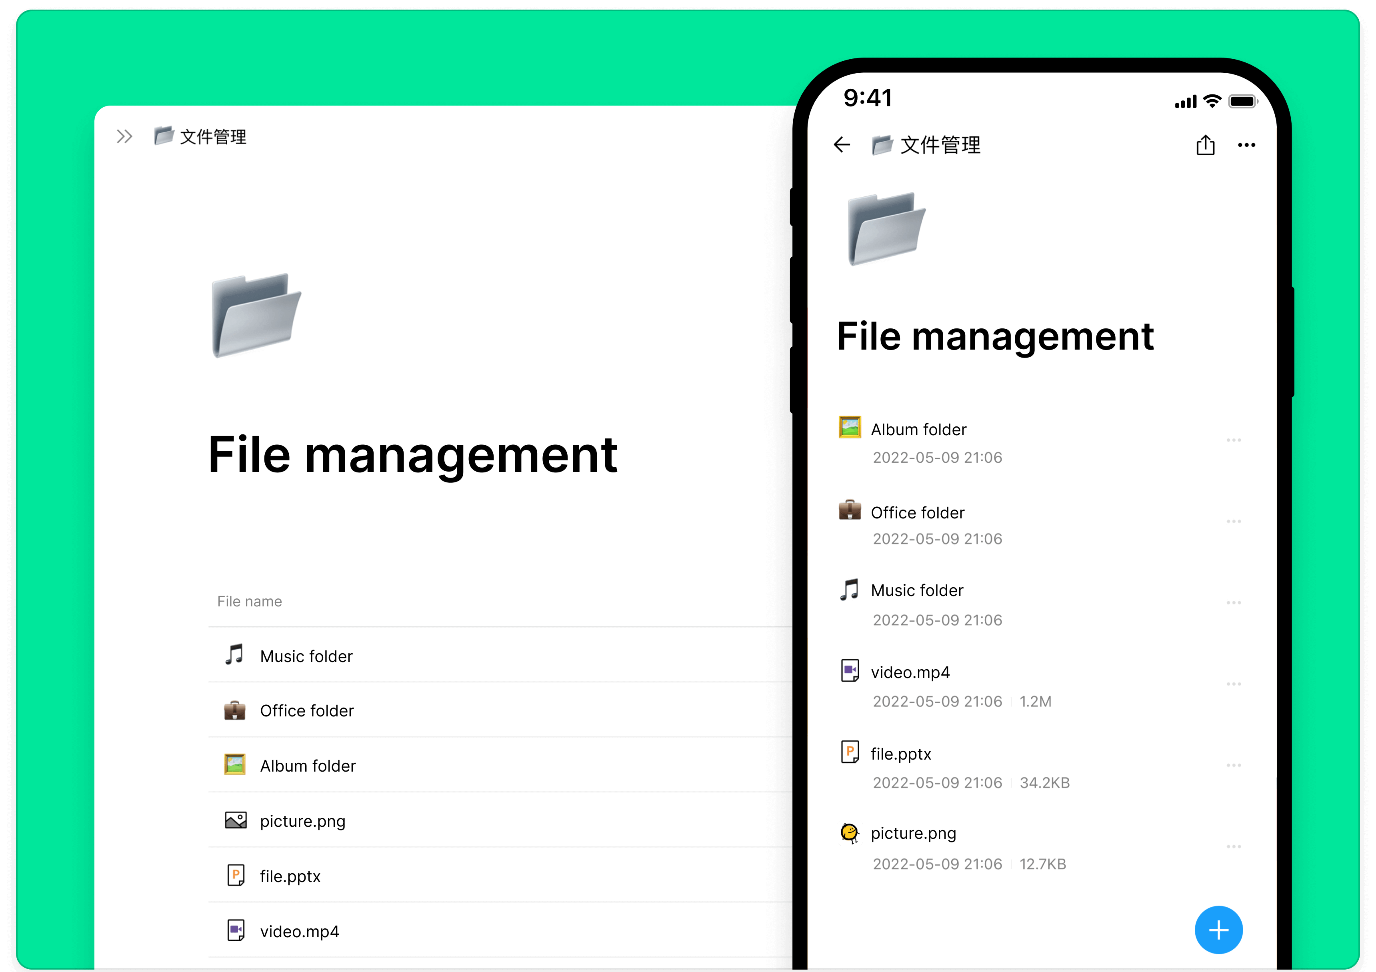Image resolution: width=1376 pixels, height=972 pixels.
Task: Tap the blue plus button to add a file
Action: (x=1218, y=930)
